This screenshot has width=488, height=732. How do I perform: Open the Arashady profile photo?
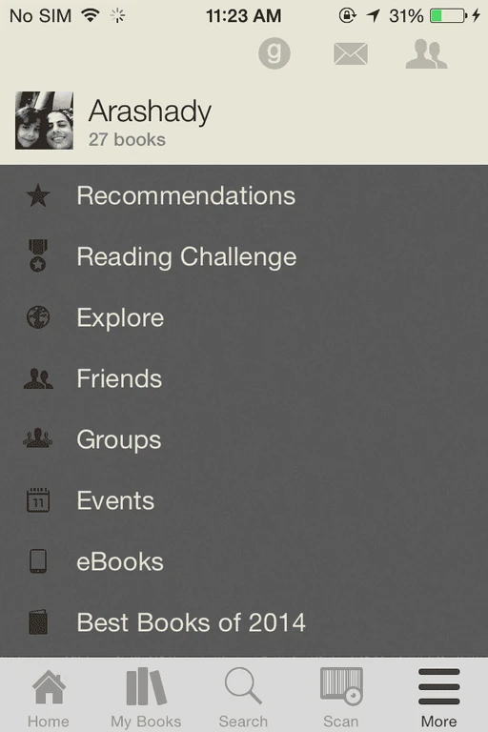(45, 120)
